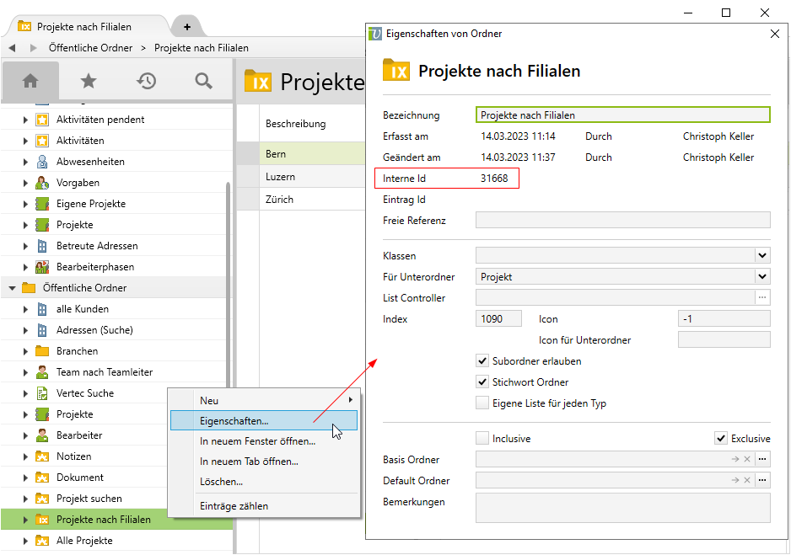Click the List Controller ellipsis button
The image size is (791, 555).
click(762, 297)
